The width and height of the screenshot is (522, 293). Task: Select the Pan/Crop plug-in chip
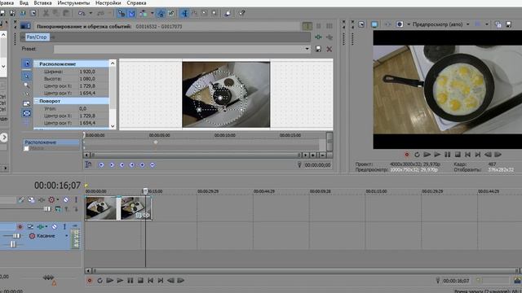pyautogui.click(x=37, y=37)
